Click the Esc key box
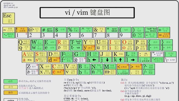The width and height of the screenshot is (179, 101). pyautogui.click(x=9, y=18)
